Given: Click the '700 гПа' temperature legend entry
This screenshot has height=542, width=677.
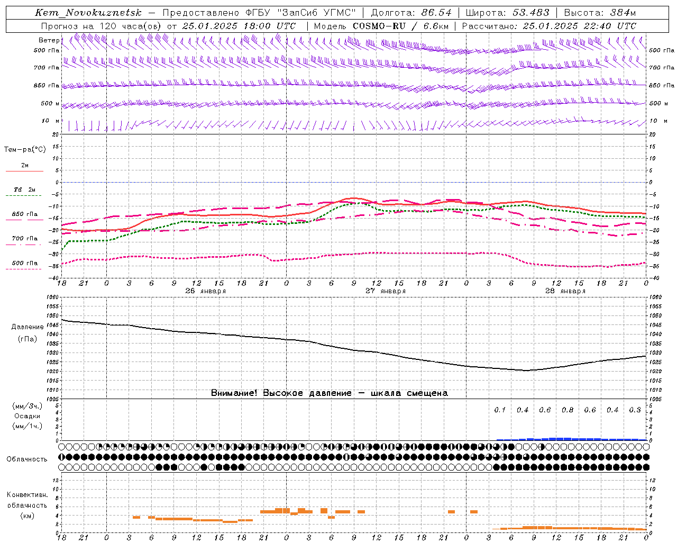Looking at the screenshot, I should [x=25, y=239].
